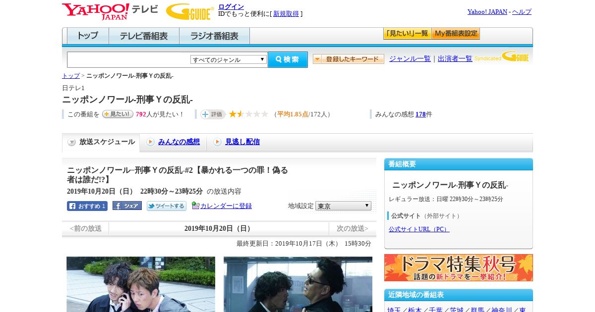Click the 新規取得 link

tap(286, 14)
